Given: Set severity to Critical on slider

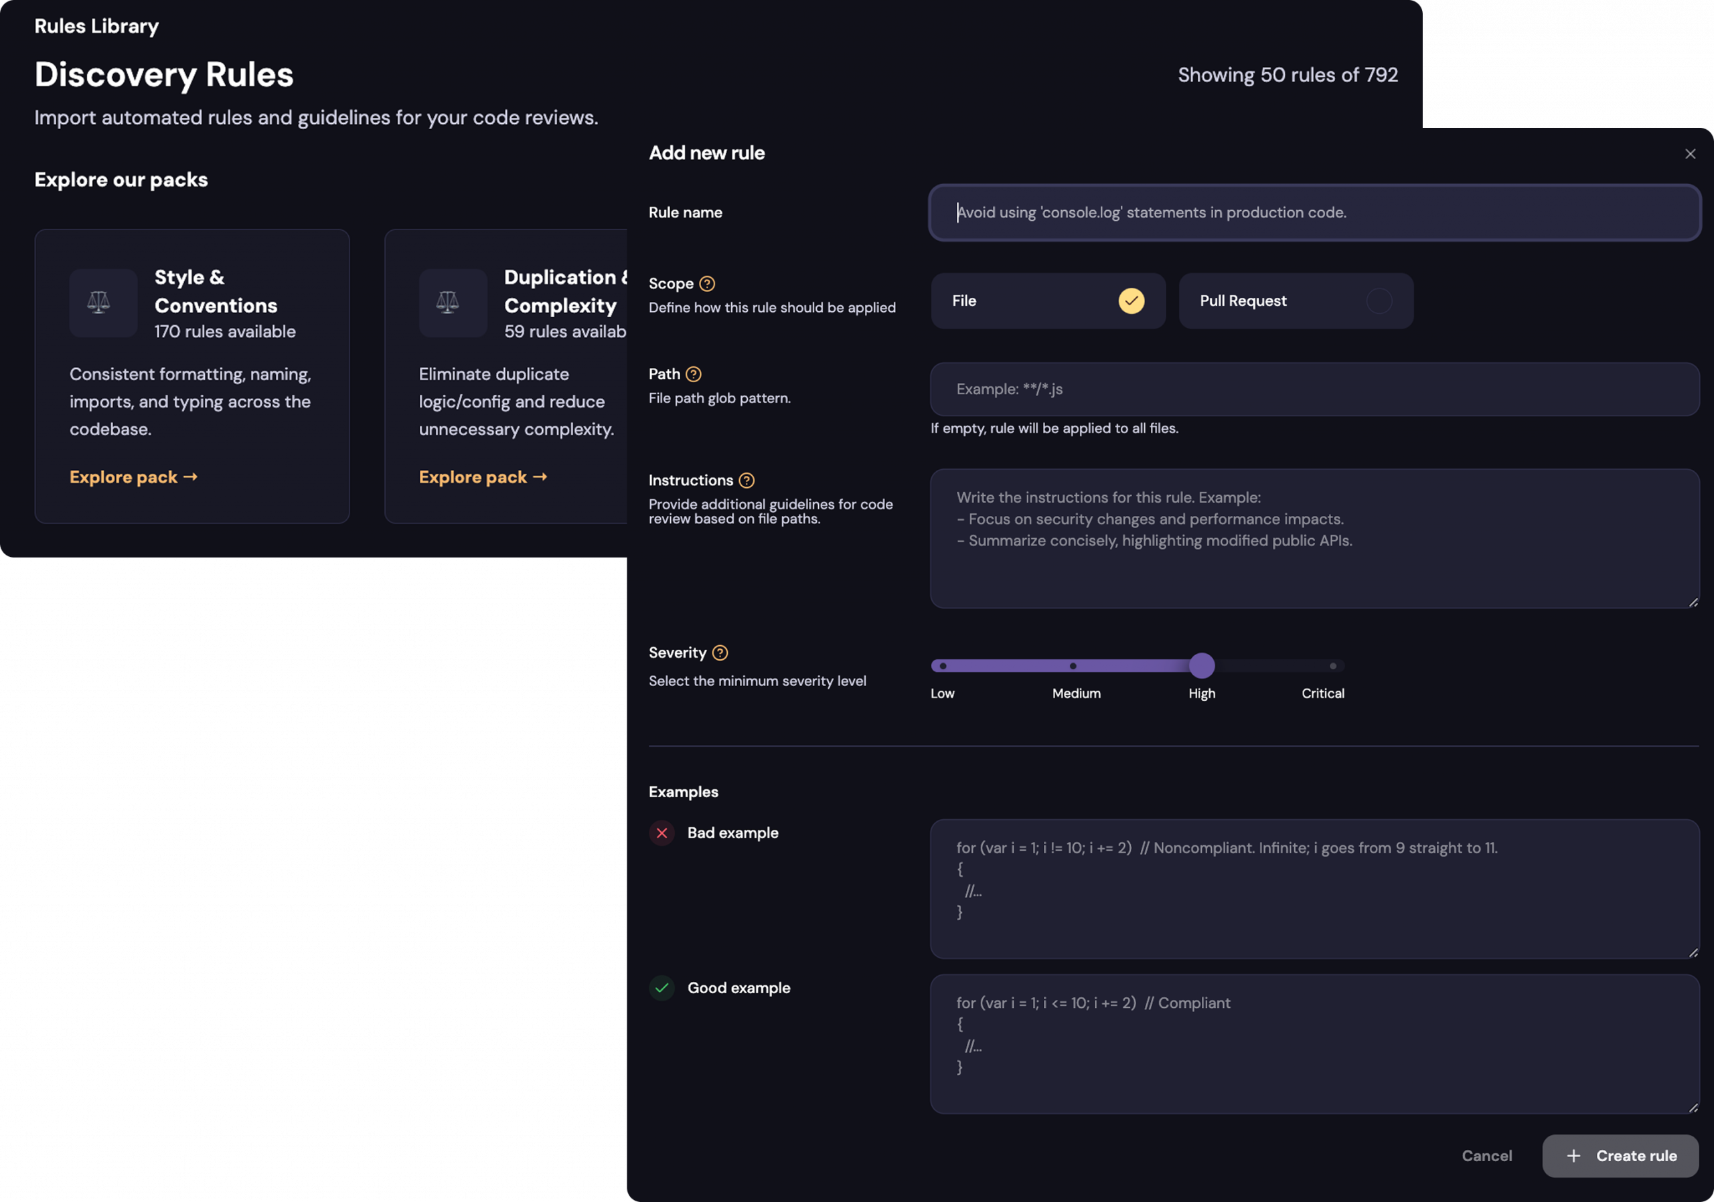Looking at the screenshot, I should (x=1332, y=665).
